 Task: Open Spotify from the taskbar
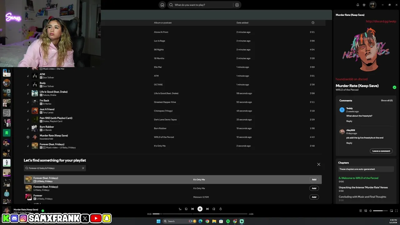228,221
